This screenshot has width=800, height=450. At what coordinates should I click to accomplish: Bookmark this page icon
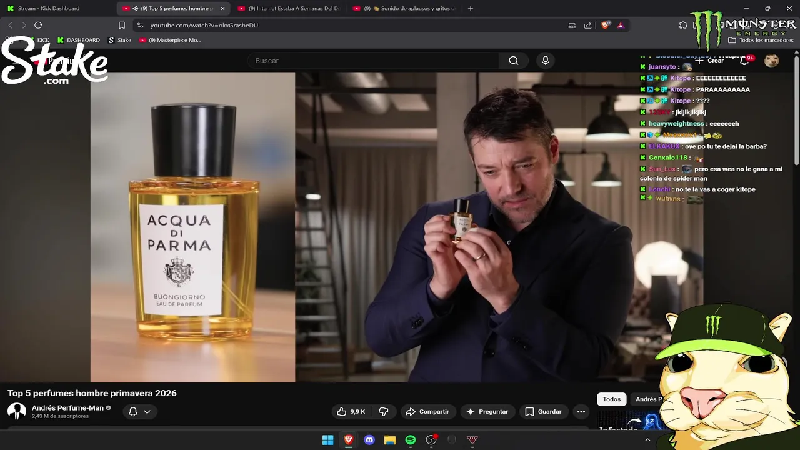[122, 25]
